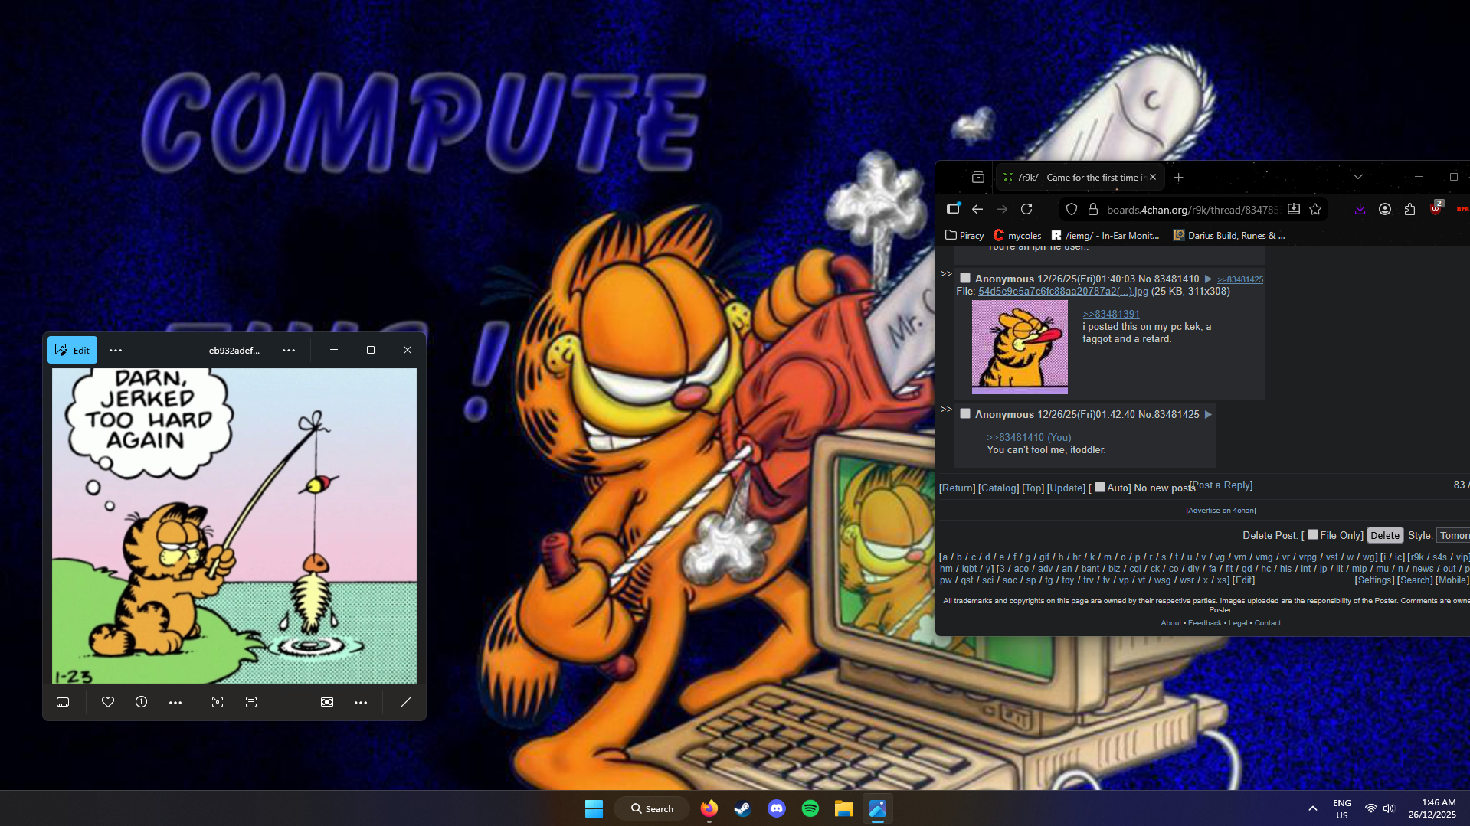Click the Edit button in Photos
This screenshot has height=826, width=1470.
tap(72, 350)
